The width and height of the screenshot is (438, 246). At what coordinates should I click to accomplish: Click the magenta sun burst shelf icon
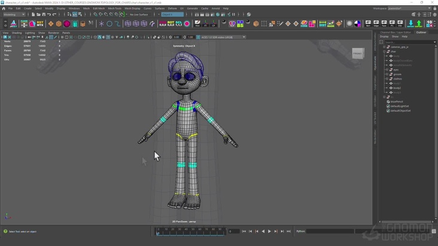(187, 24)
